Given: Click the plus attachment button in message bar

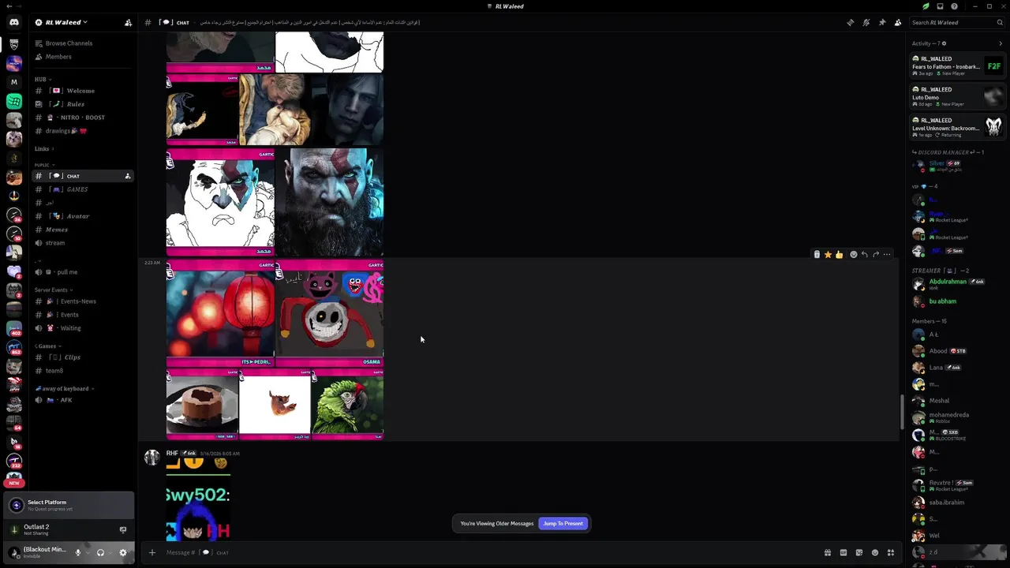Looking at the screenshot, I should [x=152, y=552].
